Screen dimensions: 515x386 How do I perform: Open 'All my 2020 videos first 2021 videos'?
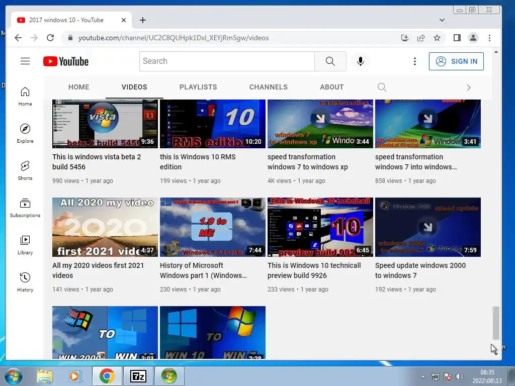98,270
